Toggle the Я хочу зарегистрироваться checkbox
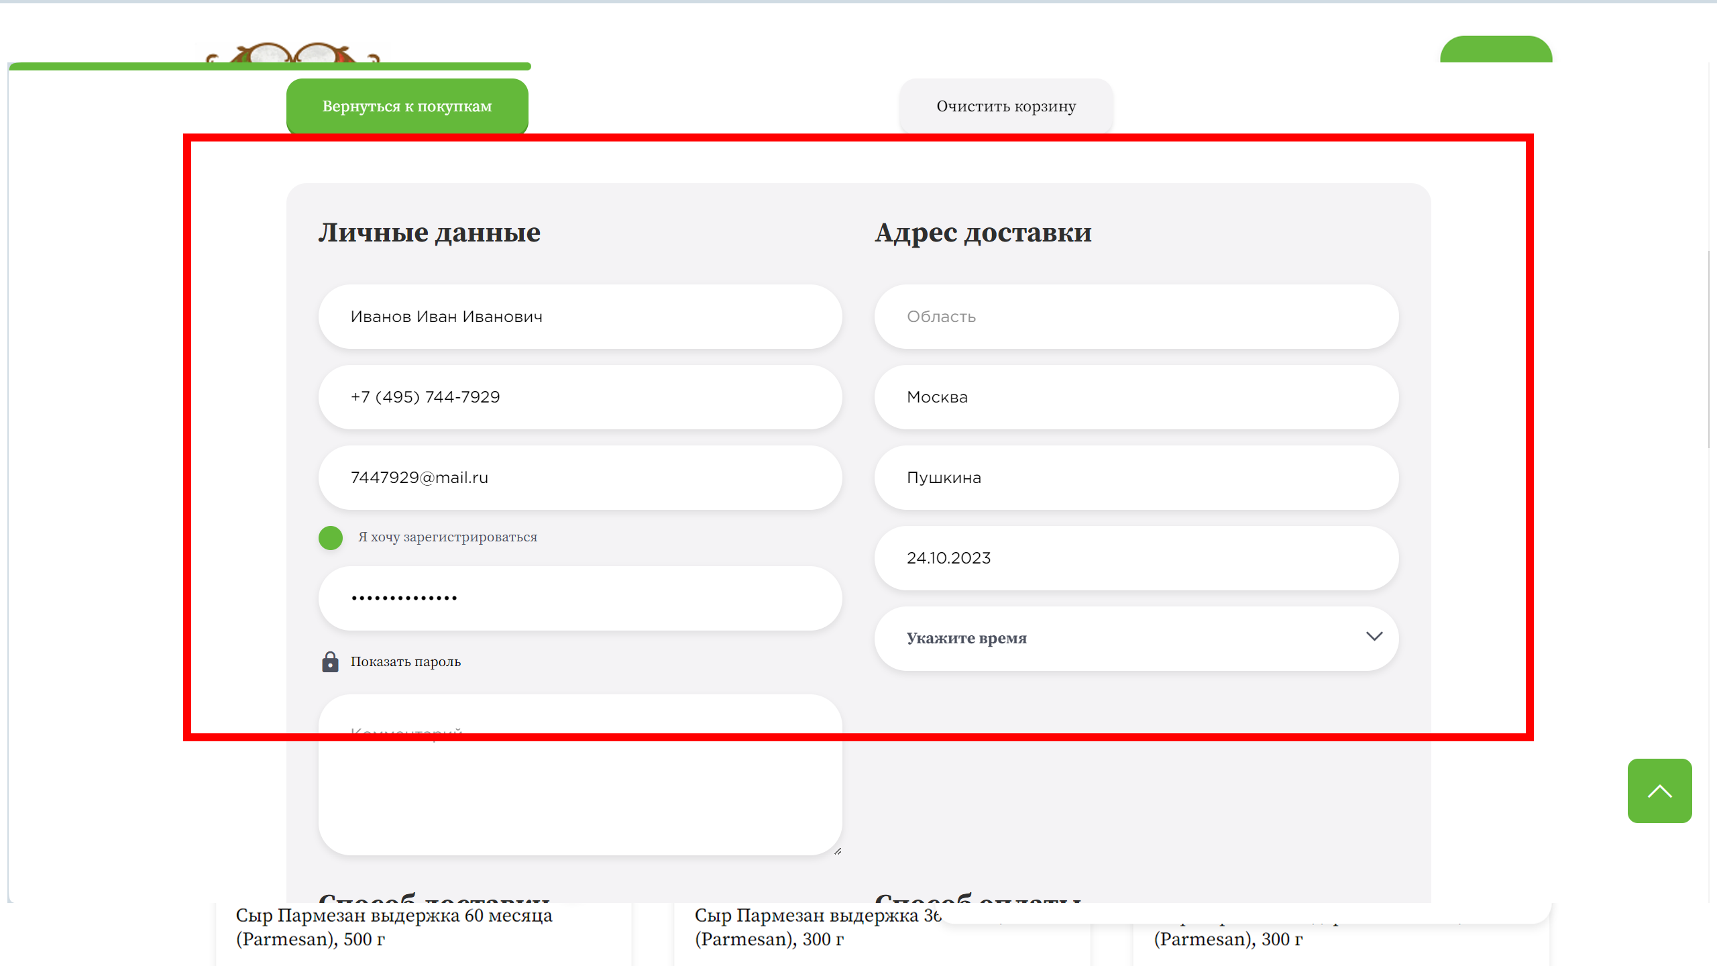1717x966 pixels. pos(331,537)
